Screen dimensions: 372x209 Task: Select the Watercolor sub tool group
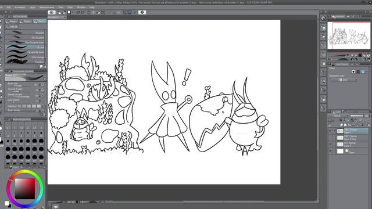(12, 21)
